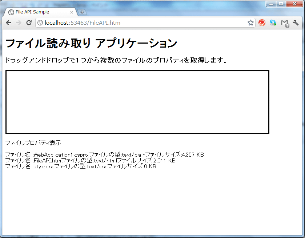Click the globe icon in the address bar
305x238 pixels.
(x=40, y=22)
